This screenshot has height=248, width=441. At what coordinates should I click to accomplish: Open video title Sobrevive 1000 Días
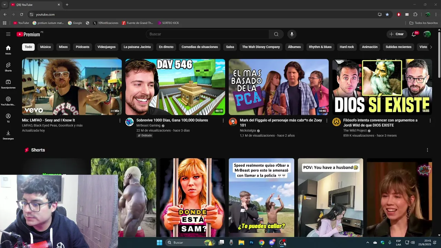[x=172, y=120]
